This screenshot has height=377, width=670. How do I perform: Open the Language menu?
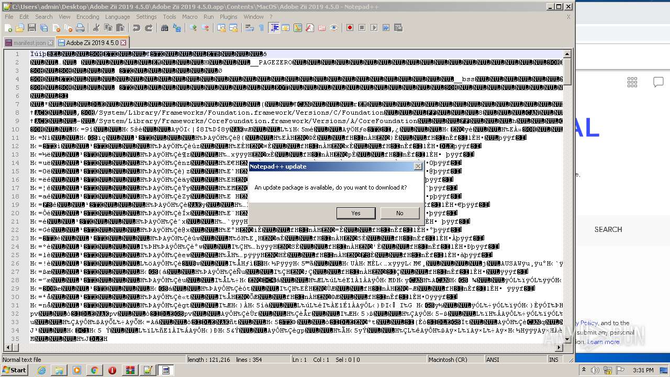pos(117,17)
